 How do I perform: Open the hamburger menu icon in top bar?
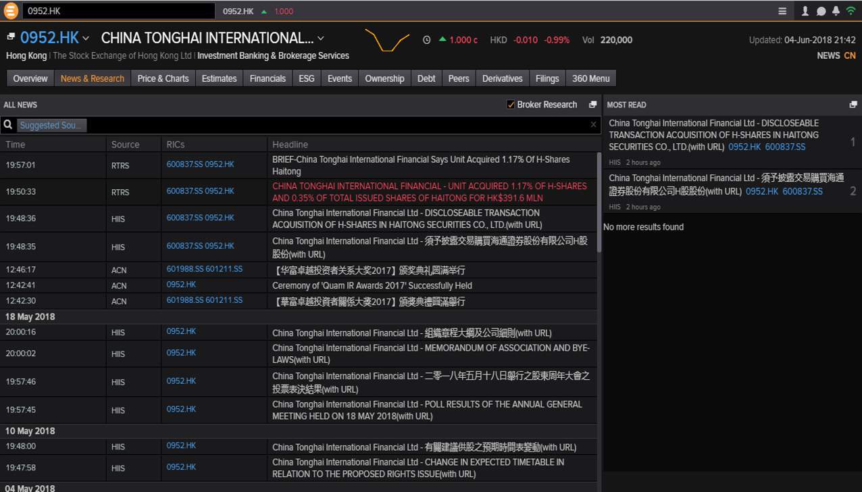782,11
